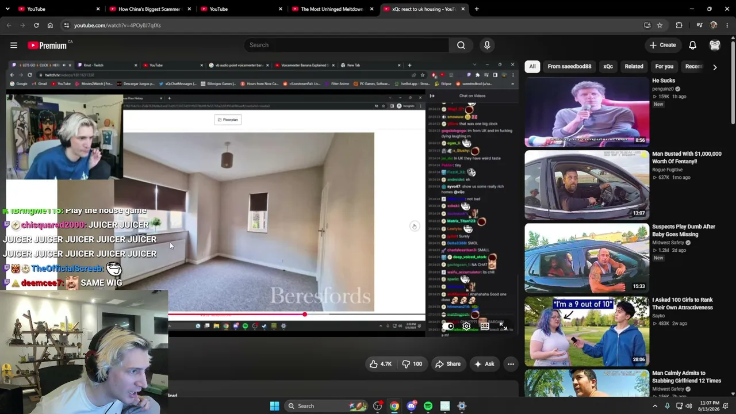This screenshot has height=414, width=736.
Task: Close the xQc react to uk housing tab
Action: click(x=463, y=9)
